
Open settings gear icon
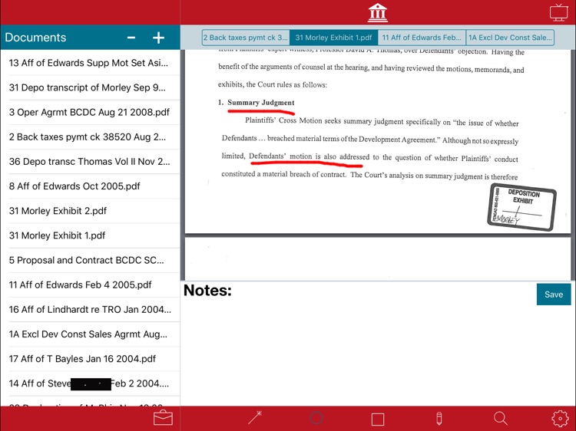click(560, 418)
